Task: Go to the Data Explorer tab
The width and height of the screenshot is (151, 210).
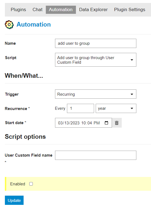Action: tap(93, 10)
